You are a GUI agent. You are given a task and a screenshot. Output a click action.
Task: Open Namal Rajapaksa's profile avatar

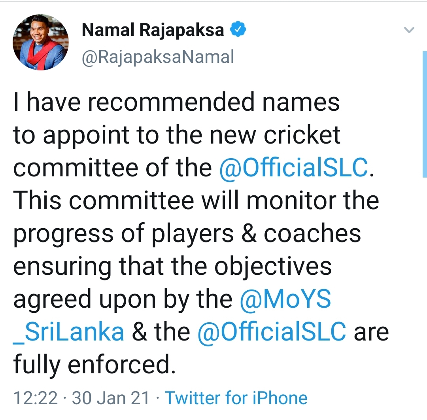point(40,42)
